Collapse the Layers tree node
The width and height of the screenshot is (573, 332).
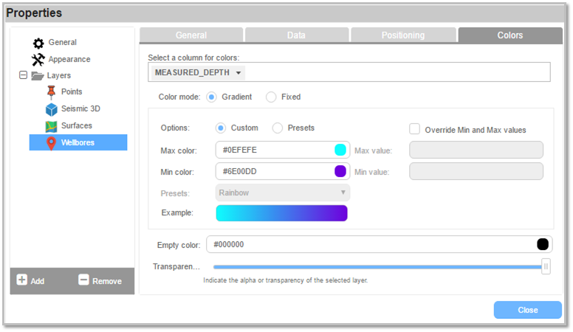coord(23,75)
